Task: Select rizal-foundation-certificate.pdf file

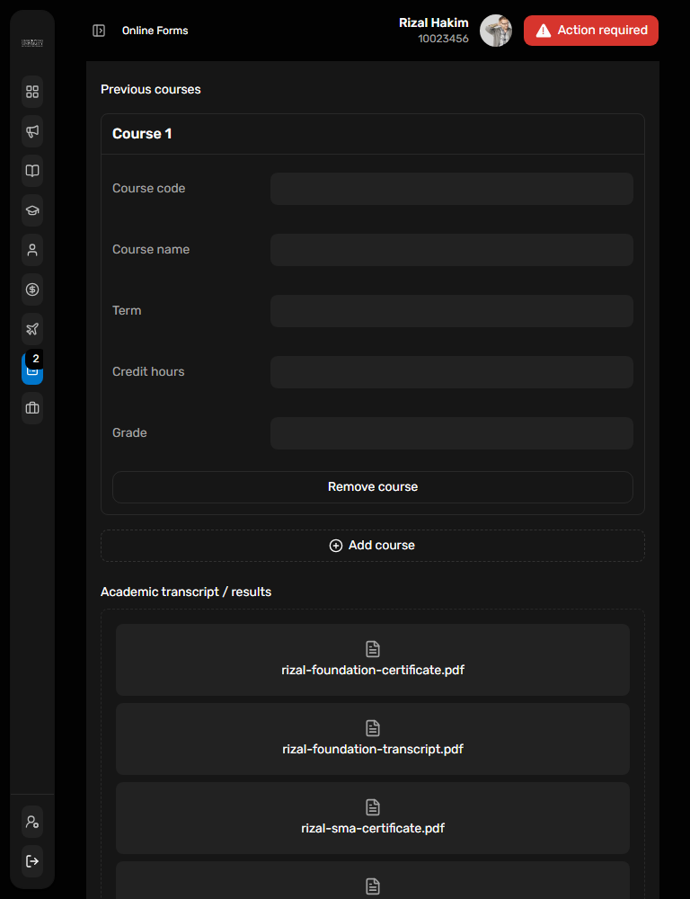Action: [373, 659]
